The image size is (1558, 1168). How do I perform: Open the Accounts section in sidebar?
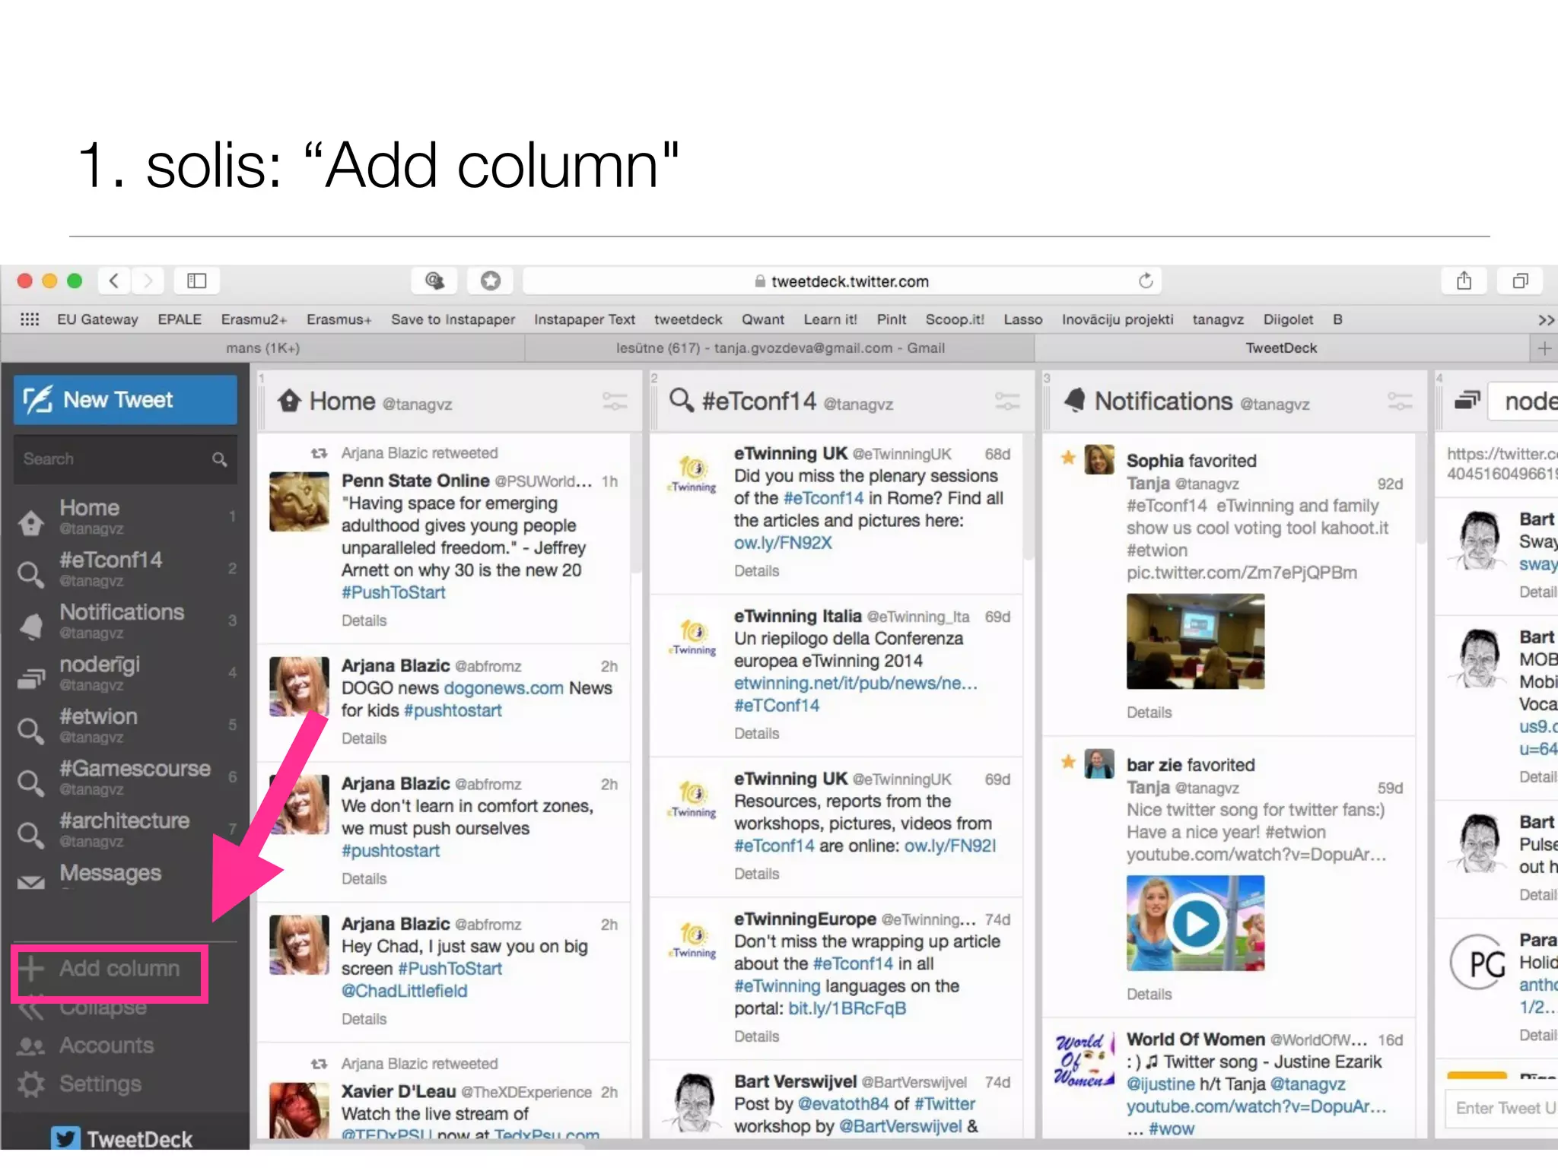pyautogui.click(x=107, y=1046)
